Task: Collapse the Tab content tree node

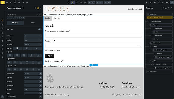Action: coord(149,43)
